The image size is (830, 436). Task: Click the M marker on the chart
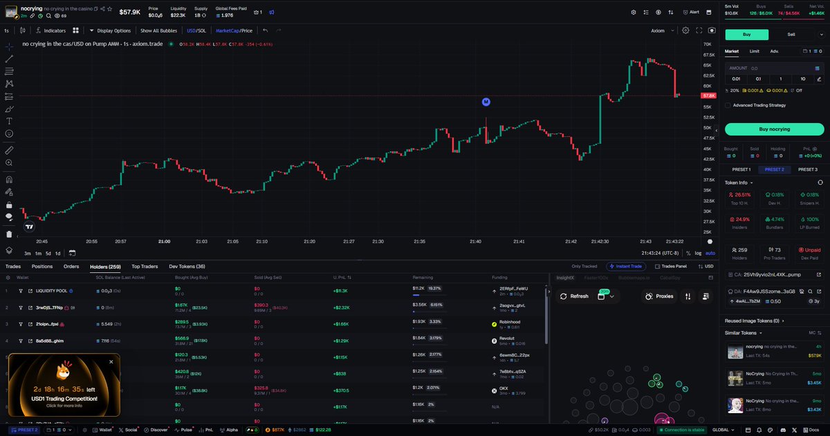(x=486, y=102)
